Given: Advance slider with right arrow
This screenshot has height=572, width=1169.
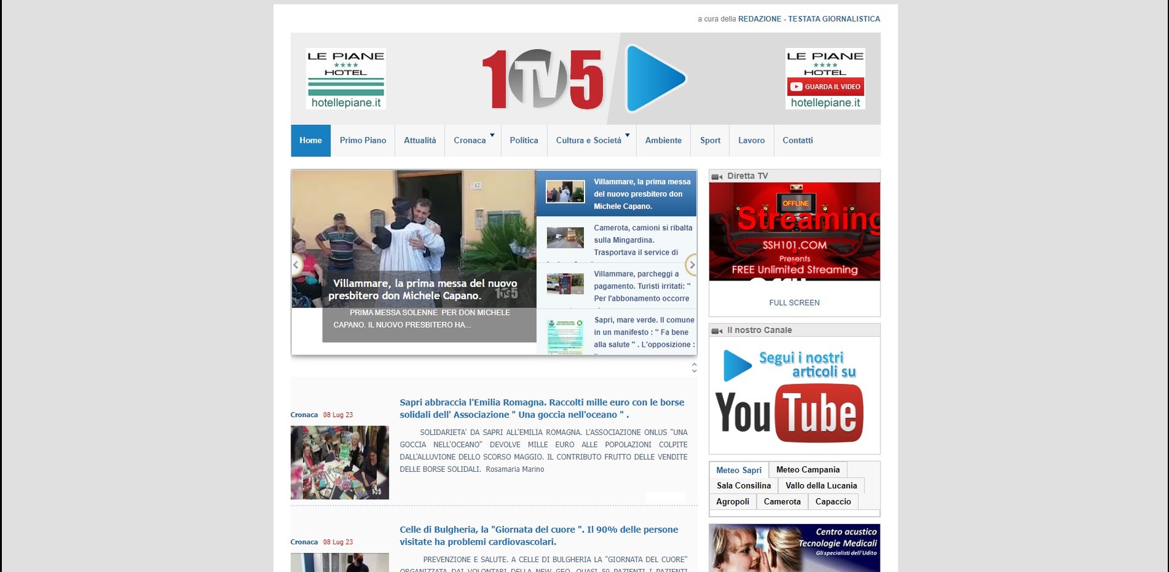Looking at the screenshot, I should [x=692, y=264].
